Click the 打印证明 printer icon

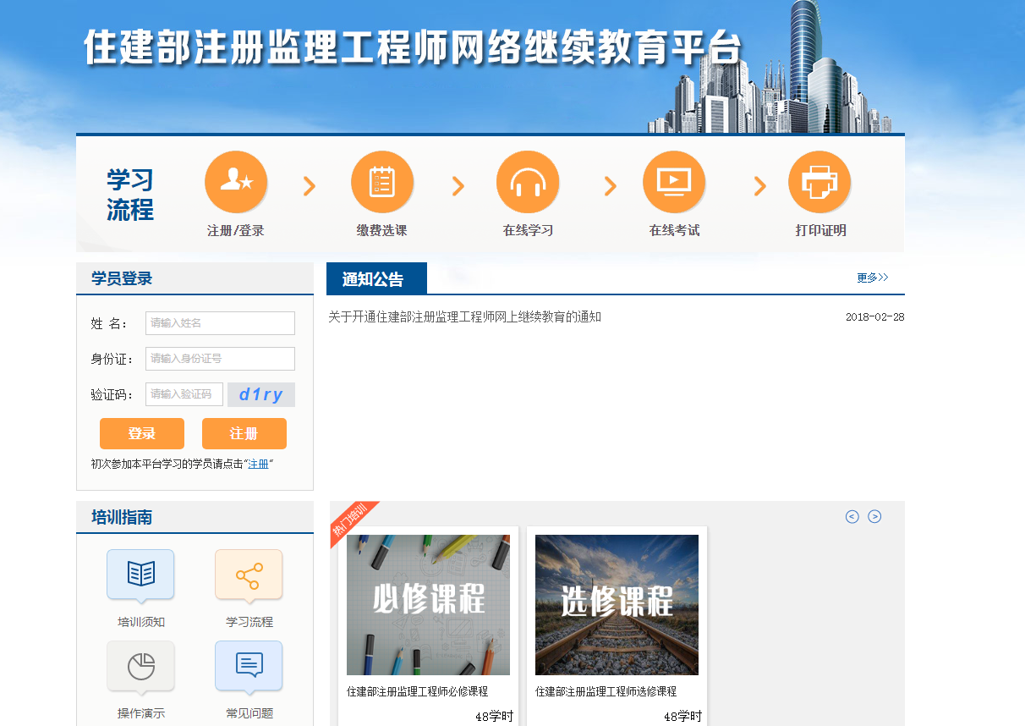coord(819,182)
